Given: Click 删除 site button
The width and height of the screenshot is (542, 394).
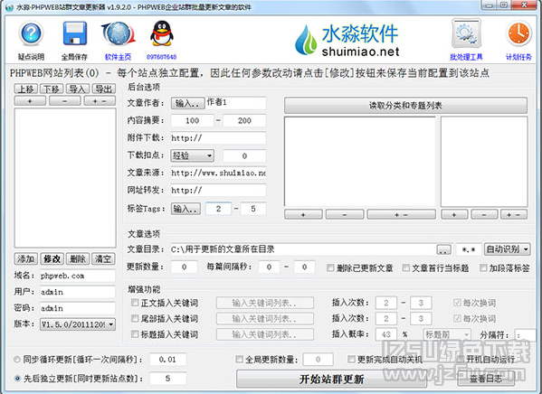Looking at the screenshot, I should [x=78, y=258].
